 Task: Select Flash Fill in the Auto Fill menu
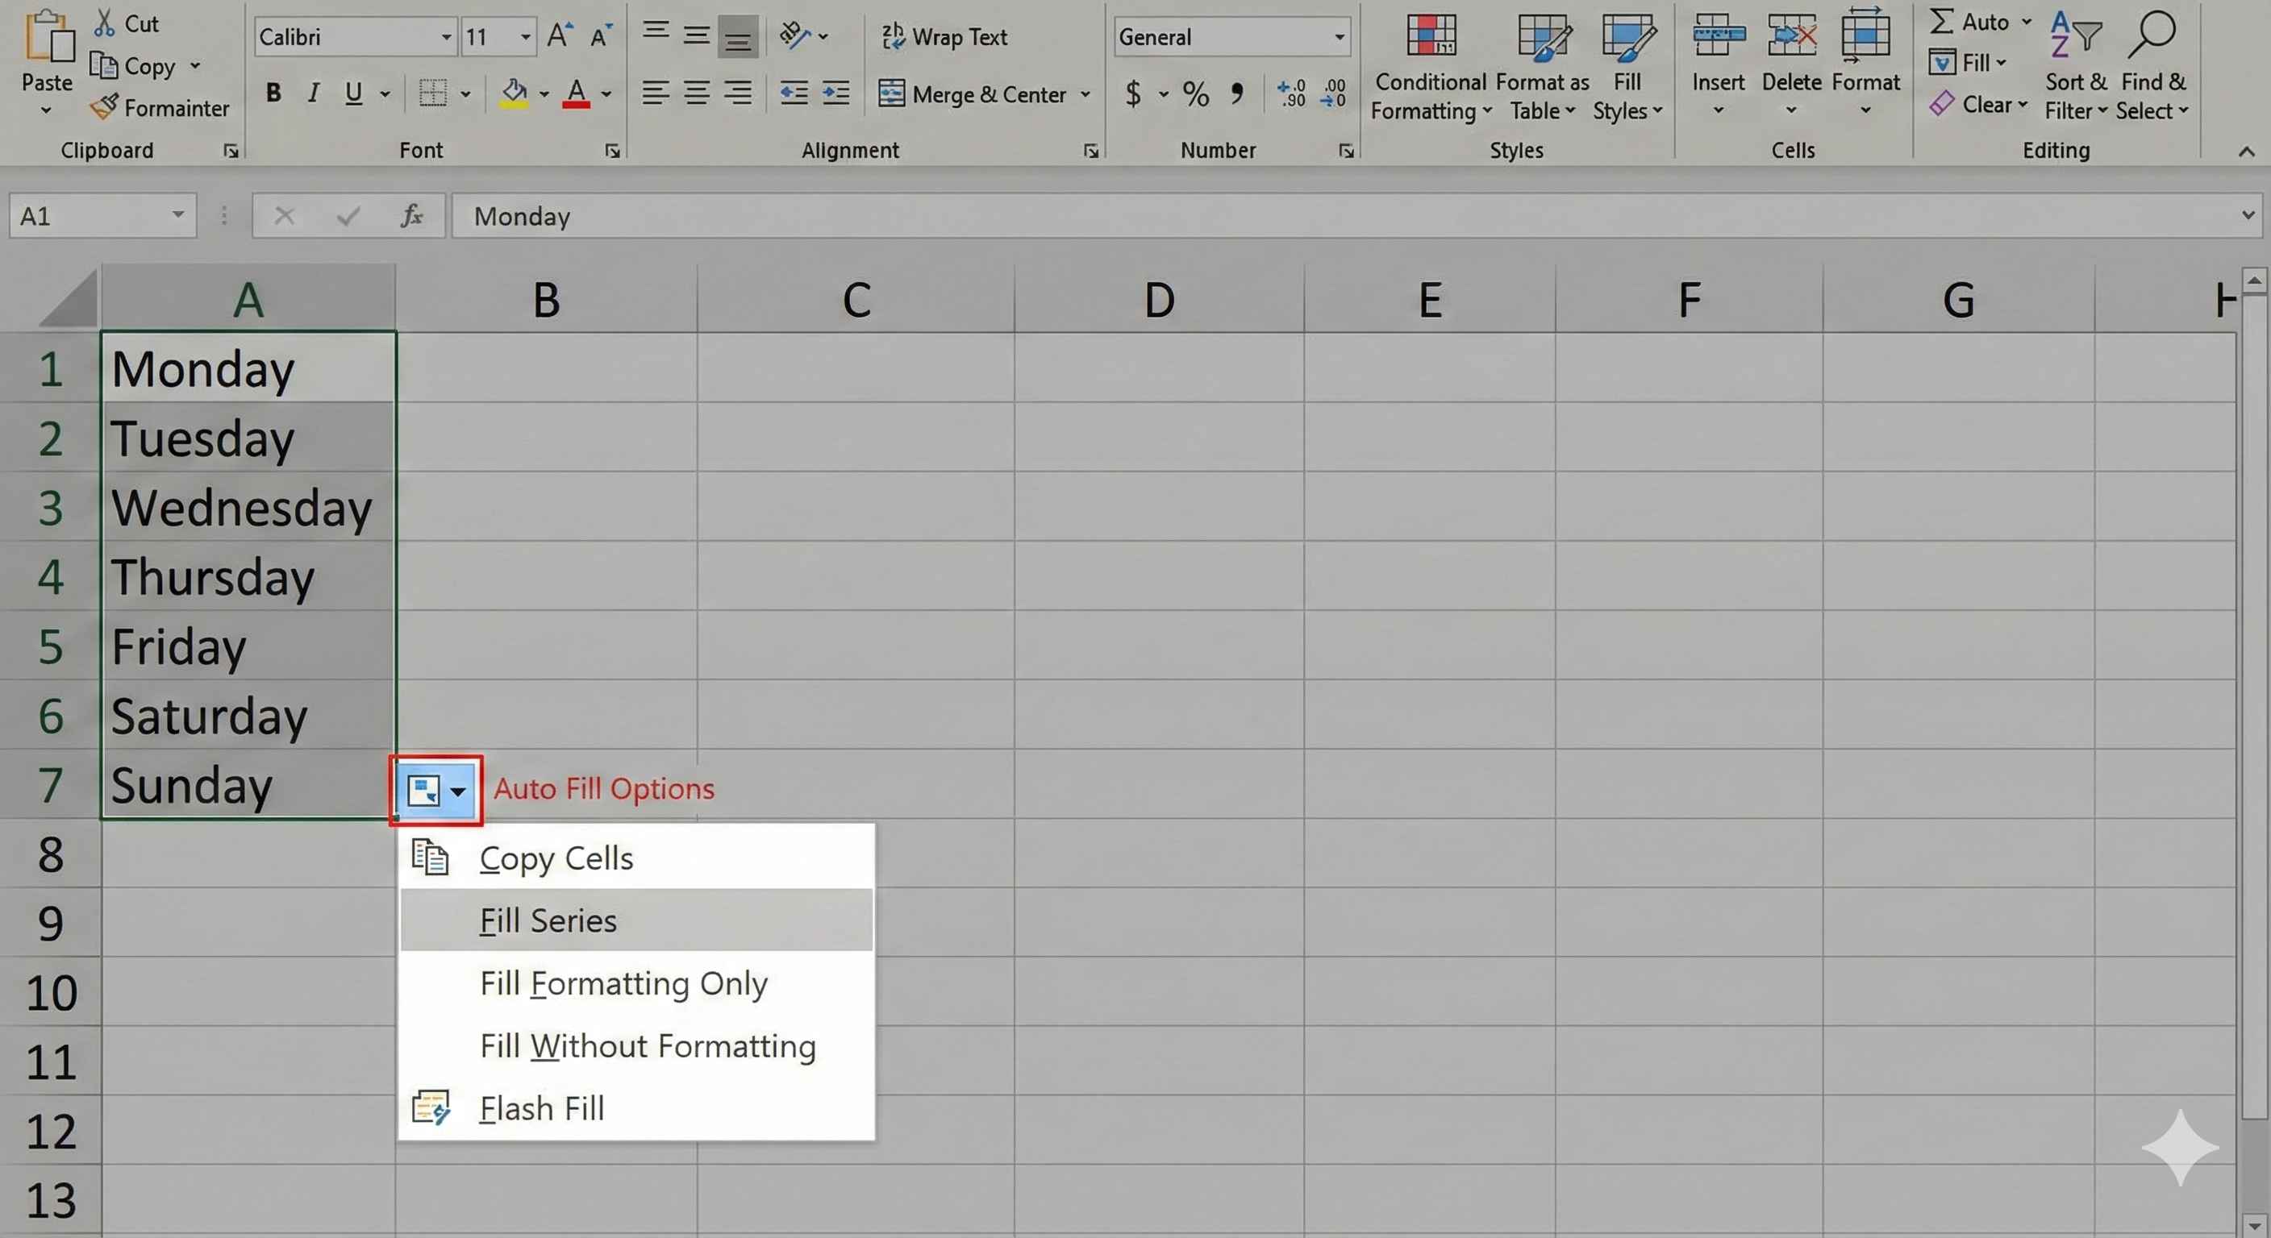[x=543, y=1107]
